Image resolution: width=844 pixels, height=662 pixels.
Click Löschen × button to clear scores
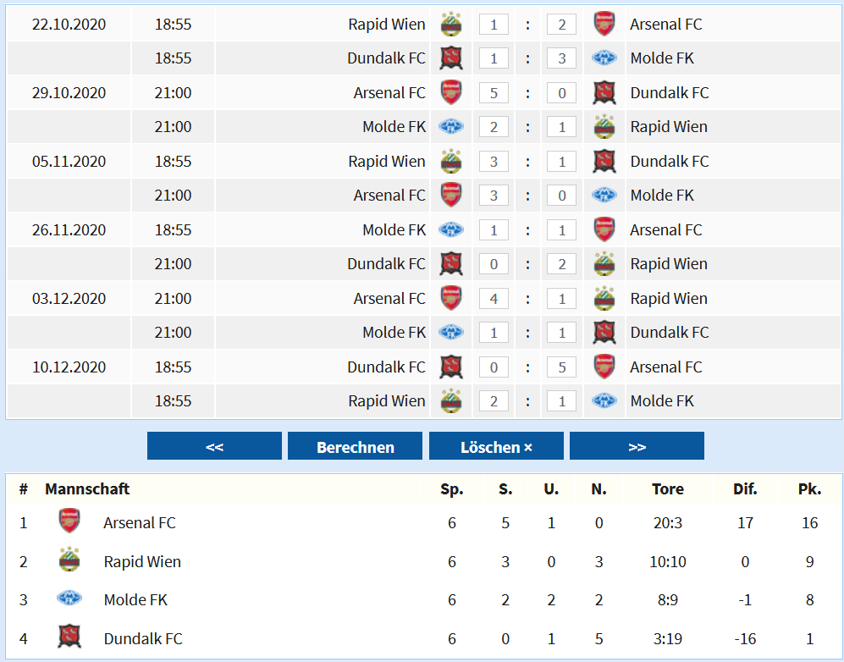[496, 446]
